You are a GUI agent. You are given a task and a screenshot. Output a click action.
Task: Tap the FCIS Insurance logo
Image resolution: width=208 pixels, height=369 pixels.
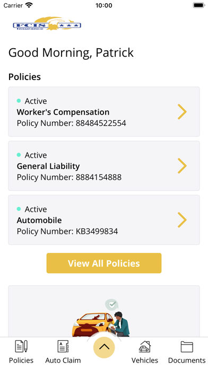pos(47,24)
